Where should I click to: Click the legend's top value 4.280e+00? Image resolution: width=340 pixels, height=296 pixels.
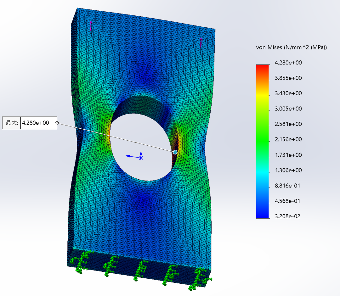(288, 63)
